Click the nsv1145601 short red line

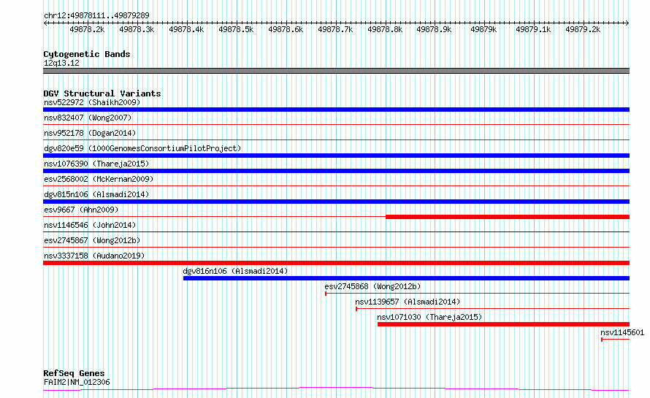[615, 340]
